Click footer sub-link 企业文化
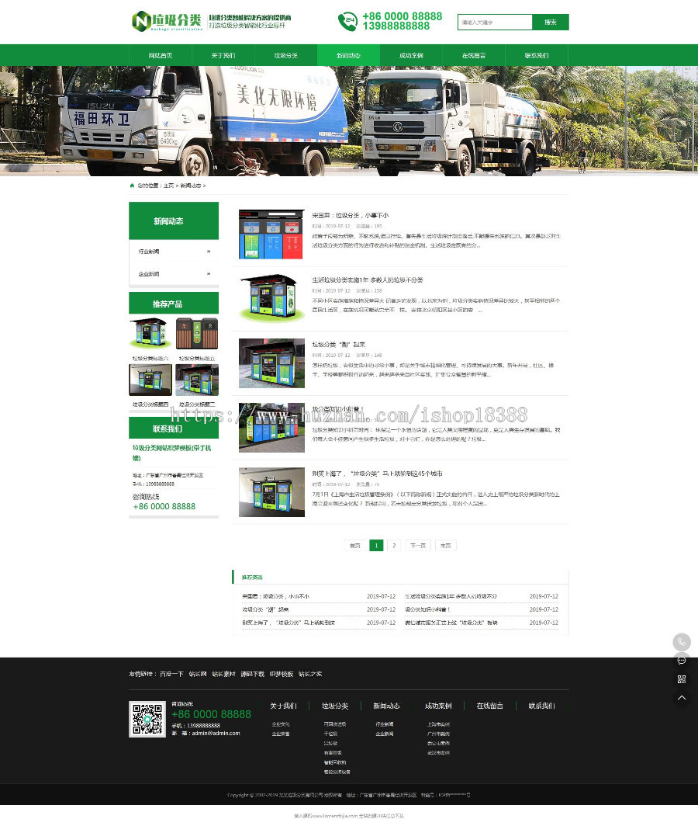Image resolution: width=698 pixels, height=826 pixels. 281,724
